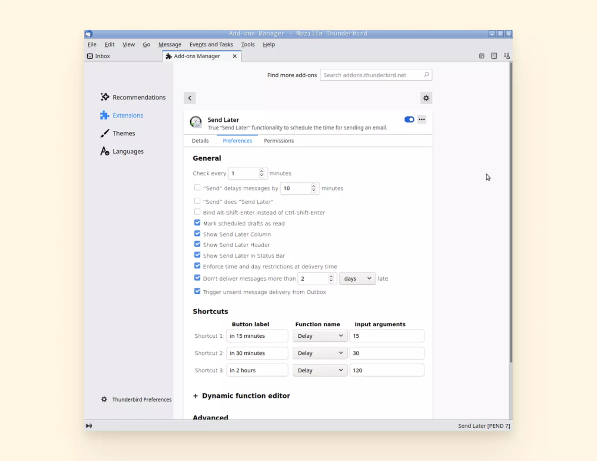Uncheck Show Send Later Header
The width and height of the screenshot is (597, 461).
pos(197,244)
